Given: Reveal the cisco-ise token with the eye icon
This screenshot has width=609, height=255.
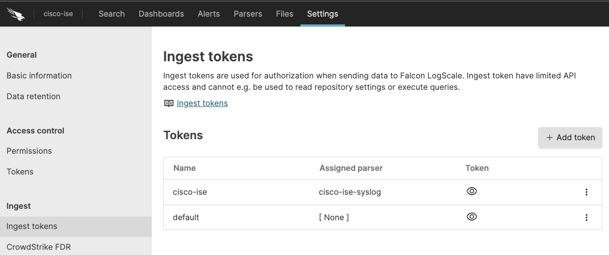Looking at the screenshot, I should click(x=471, y=191).
